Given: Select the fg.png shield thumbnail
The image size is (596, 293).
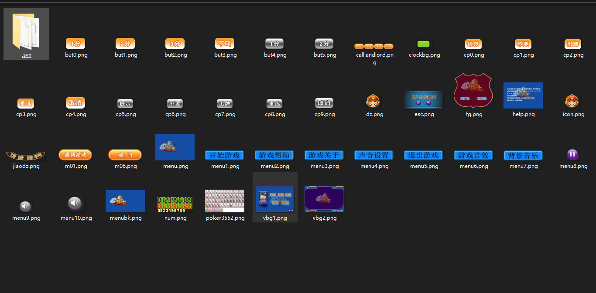Looking at the screenshot, I should click(473, 91).
